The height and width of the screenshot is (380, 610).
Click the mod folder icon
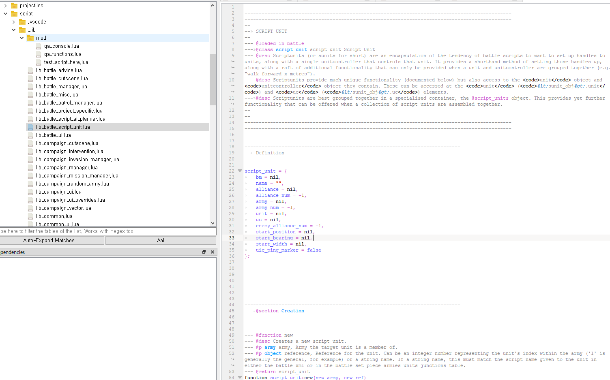[x=30, y=38]
